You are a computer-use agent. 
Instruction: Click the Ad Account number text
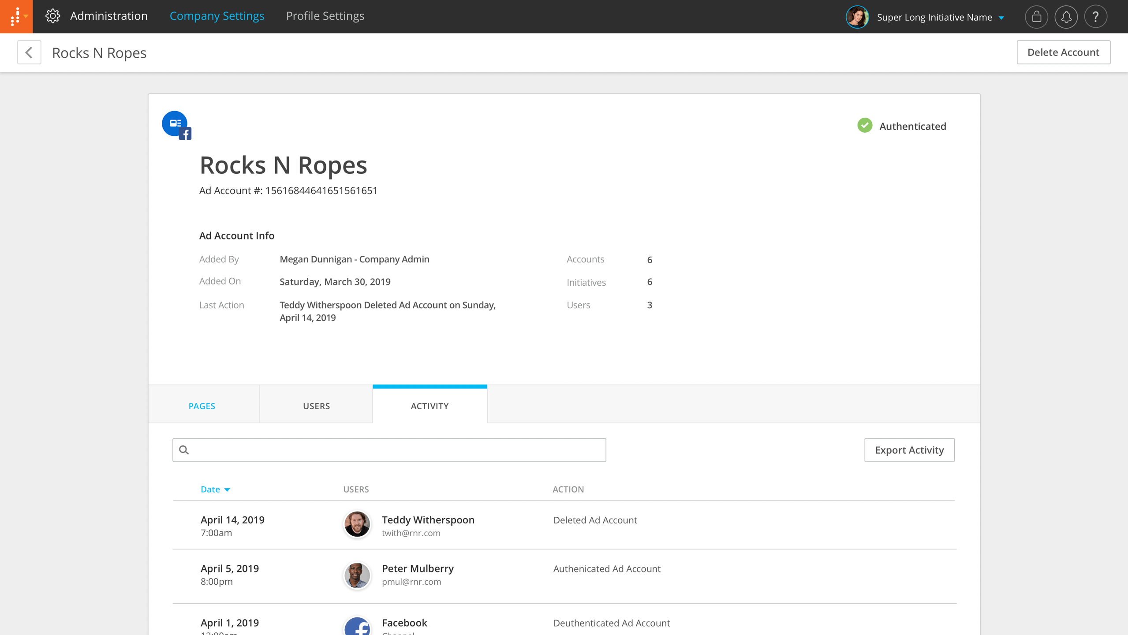(288, 190)
